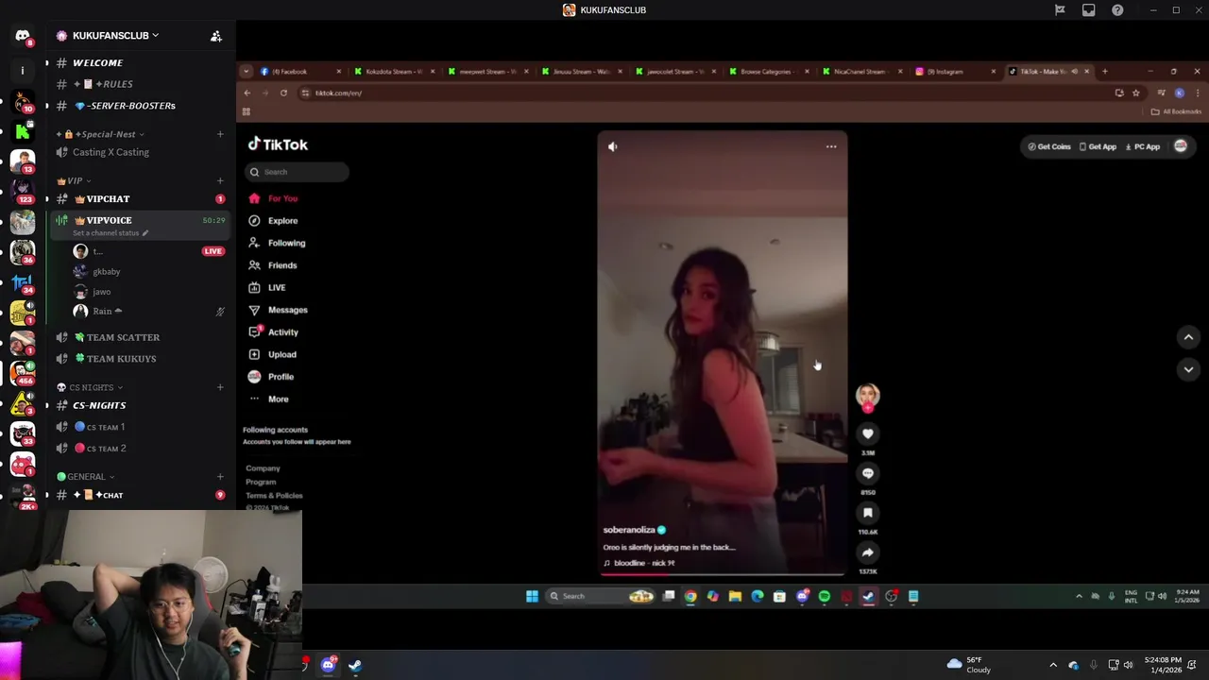The image size is (1209, 680).
Task: Collapse CS NIGHTS category
Action: (x=90, y=387)
